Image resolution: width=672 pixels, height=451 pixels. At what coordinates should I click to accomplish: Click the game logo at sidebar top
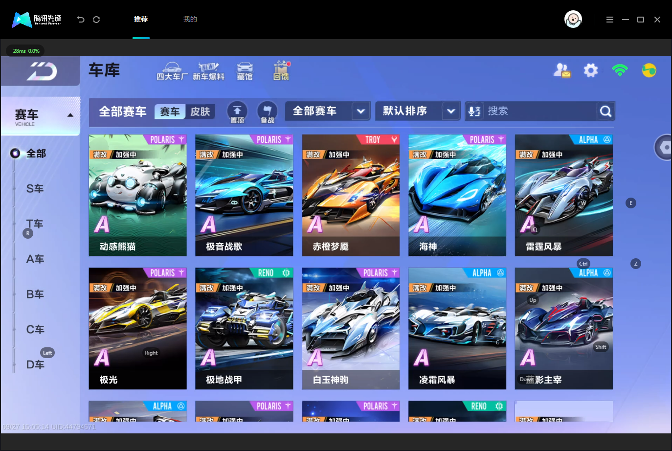[x=42, y=71]
